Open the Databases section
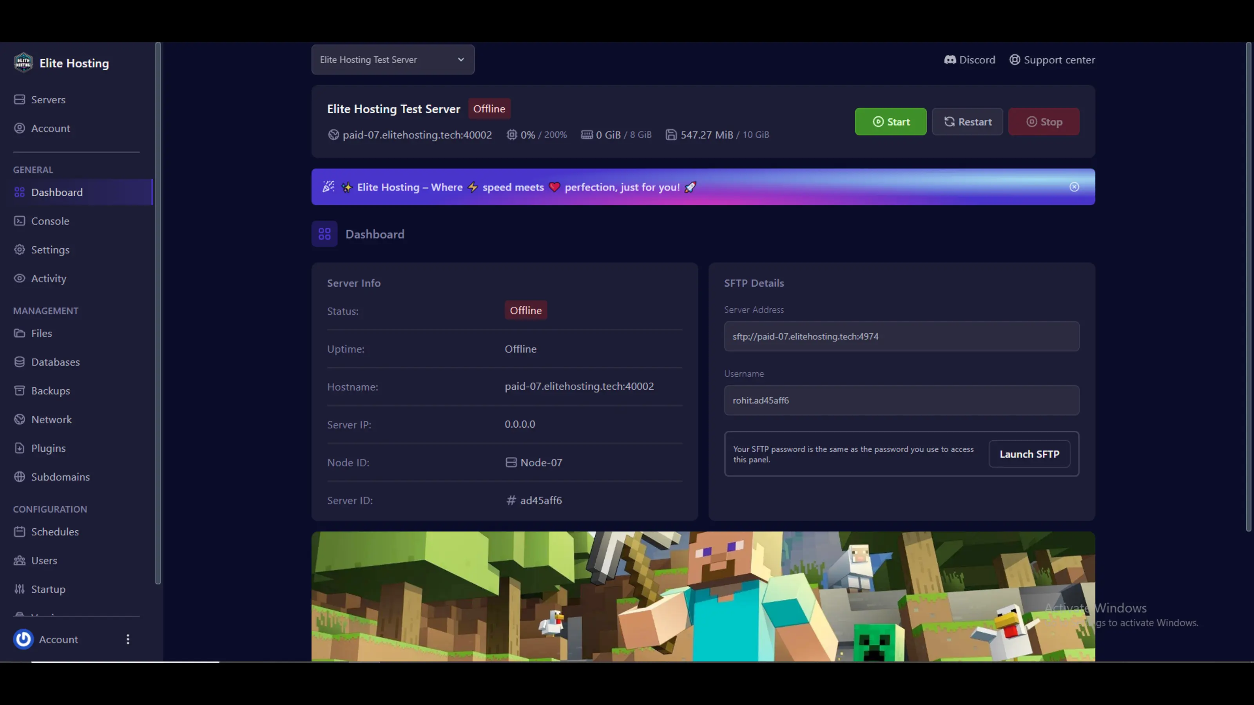This screenshot has height=705, width=1254. (x=55, y=362)
